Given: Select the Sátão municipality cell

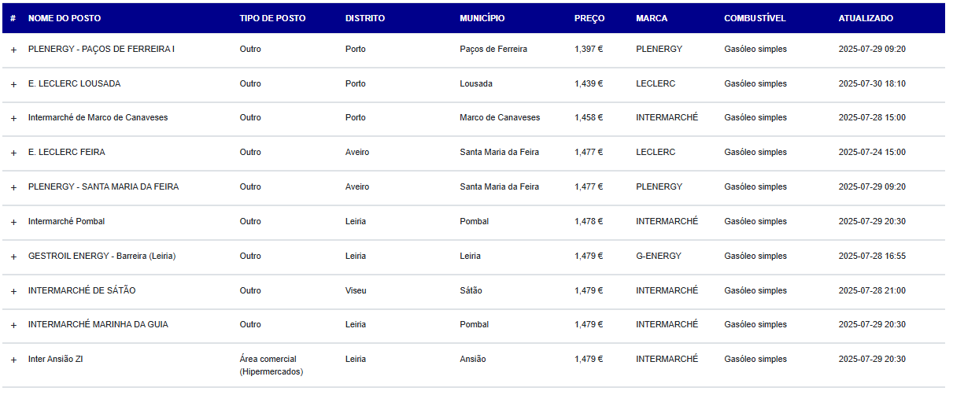Looking at the screenshot, I should click(471, 291).
